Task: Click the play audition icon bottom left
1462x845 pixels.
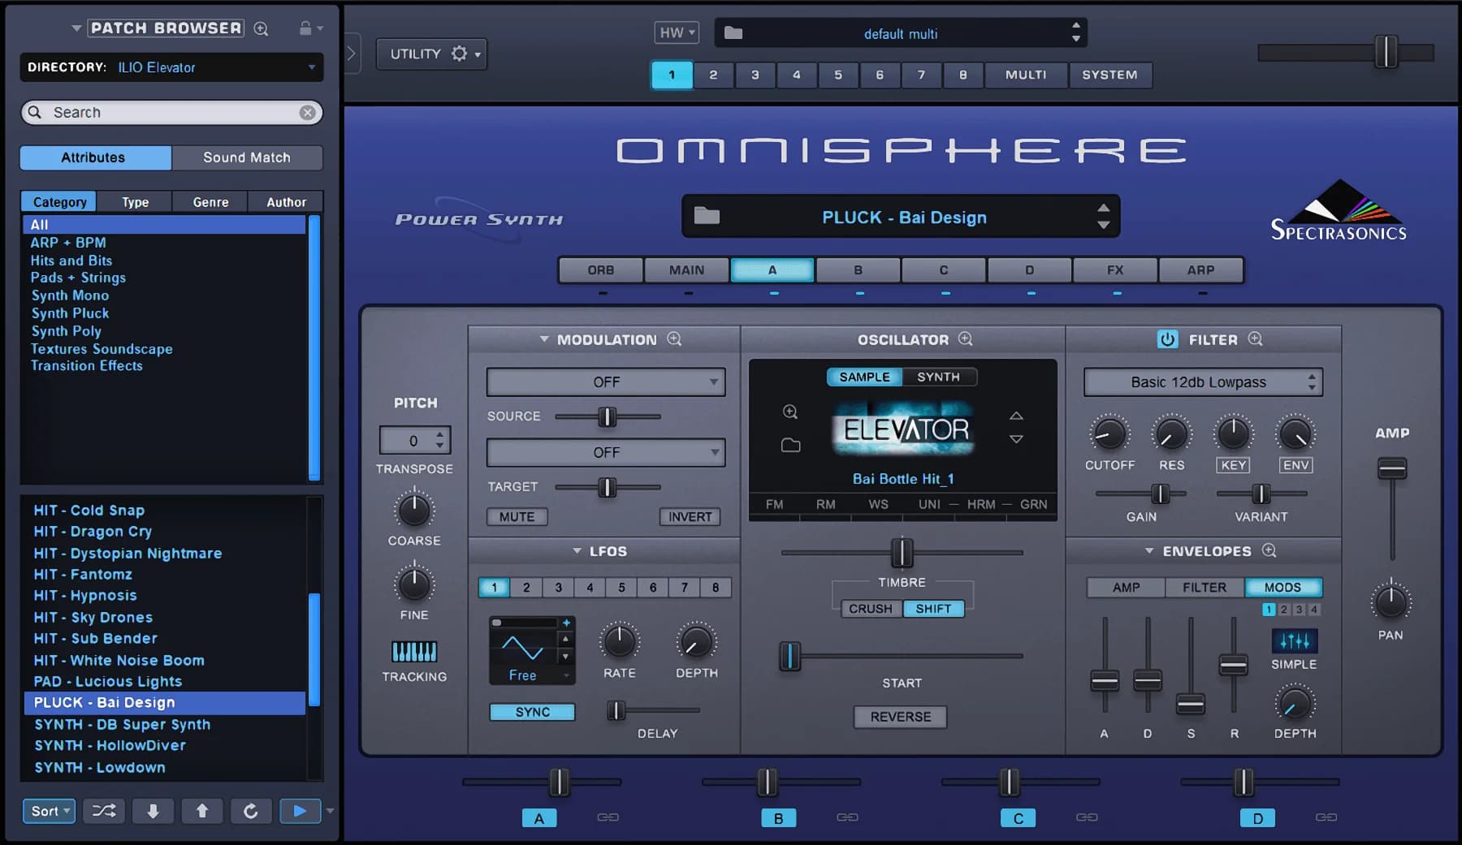Action: tap(299, 811)
